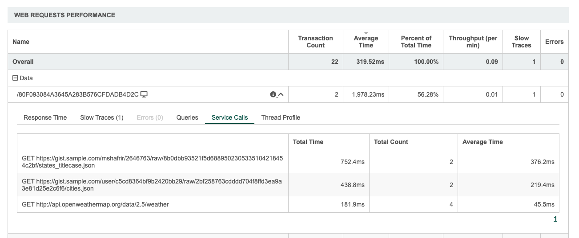Go to page 1 in the pagination
The height and width of the screenshot is (238, 579).
click(x=555, y=218)
